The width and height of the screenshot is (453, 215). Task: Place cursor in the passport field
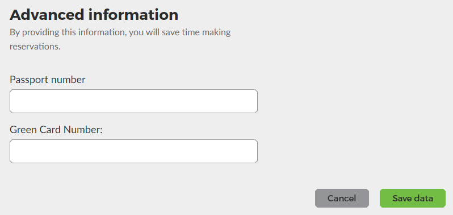point(133,101)
